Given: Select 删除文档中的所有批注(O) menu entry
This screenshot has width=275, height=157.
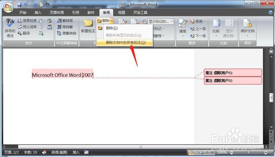Looking at the screenshot, I should coord(125,43).
